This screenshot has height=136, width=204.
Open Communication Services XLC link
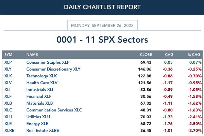coord(54,110)
